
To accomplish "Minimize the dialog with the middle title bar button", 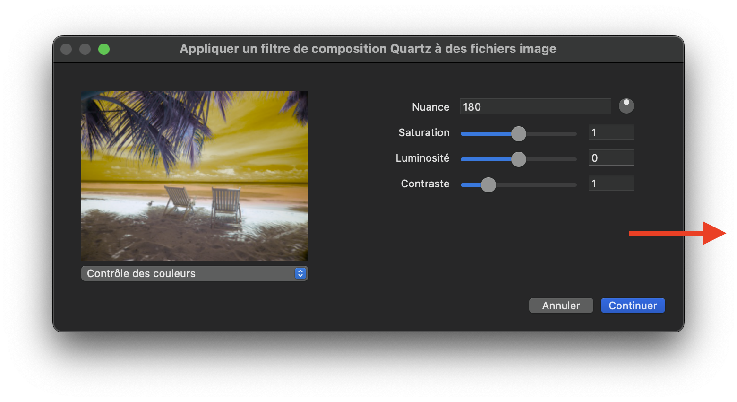I will click(x=85, y=49).
